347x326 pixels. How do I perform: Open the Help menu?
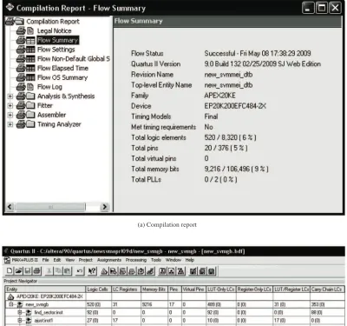[x=190, y=260]
